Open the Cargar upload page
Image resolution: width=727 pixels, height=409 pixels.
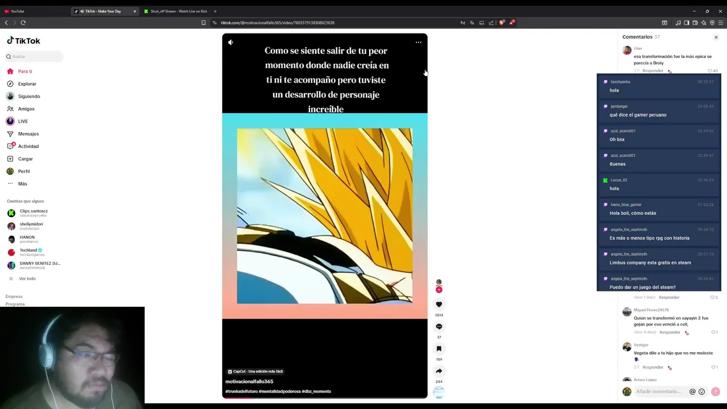click(x=20, y=159)
